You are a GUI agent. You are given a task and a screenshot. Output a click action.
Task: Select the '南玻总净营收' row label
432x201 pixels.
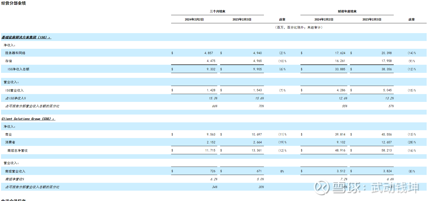(x=17, y=151)
